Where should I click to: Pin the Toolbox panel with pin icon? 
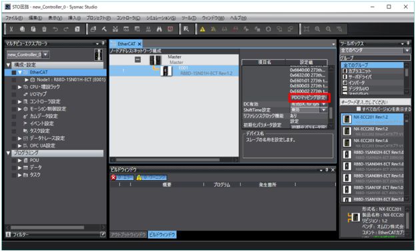[x=408, y=43]
